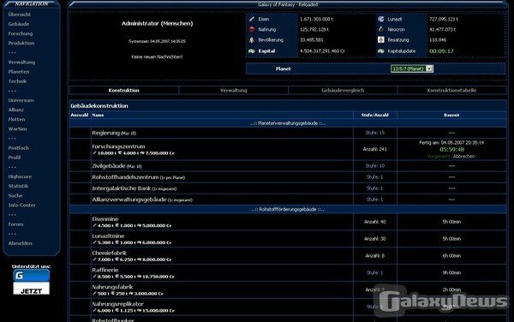Click the Name column header
The height and width of the screenshot is (322, 514).
[x=98, y=115]
